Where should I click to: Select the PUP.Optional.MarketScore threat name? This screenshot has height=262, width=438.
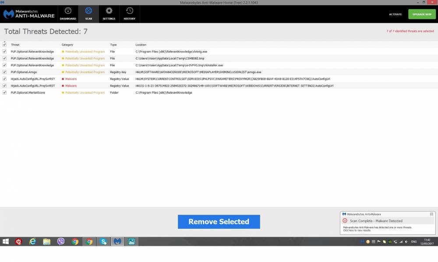coord(28,93)
